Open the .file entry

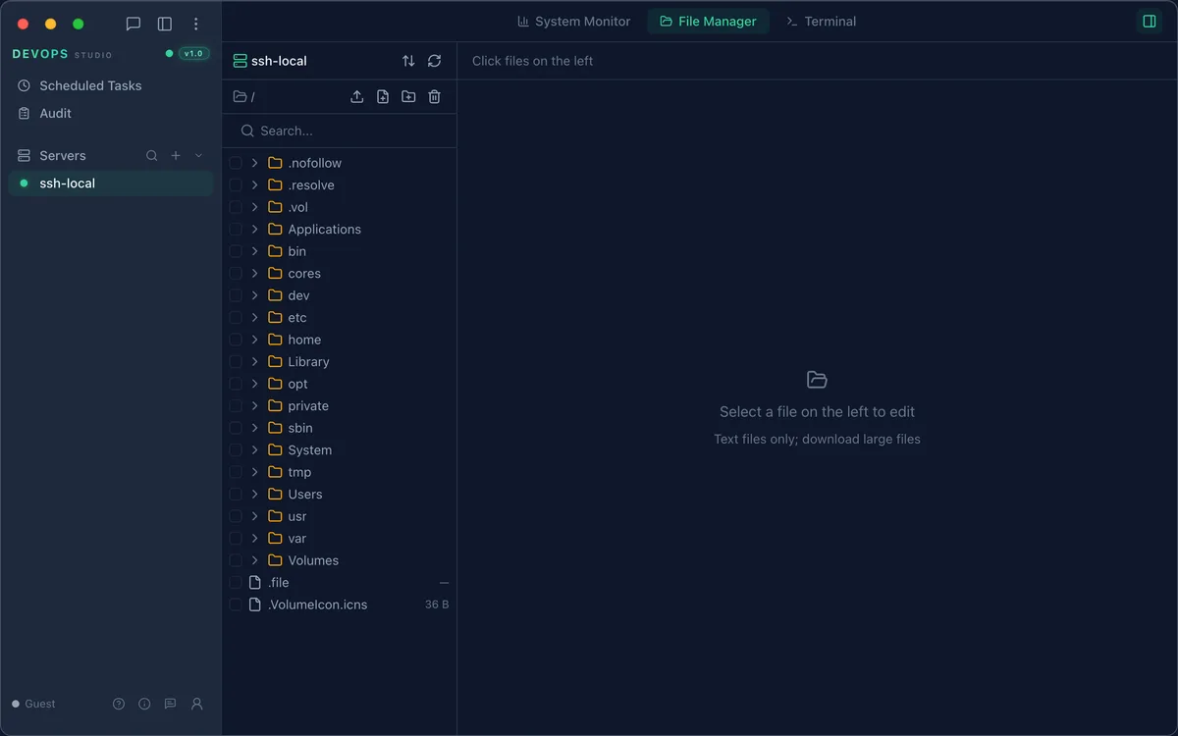coord(279,582)
